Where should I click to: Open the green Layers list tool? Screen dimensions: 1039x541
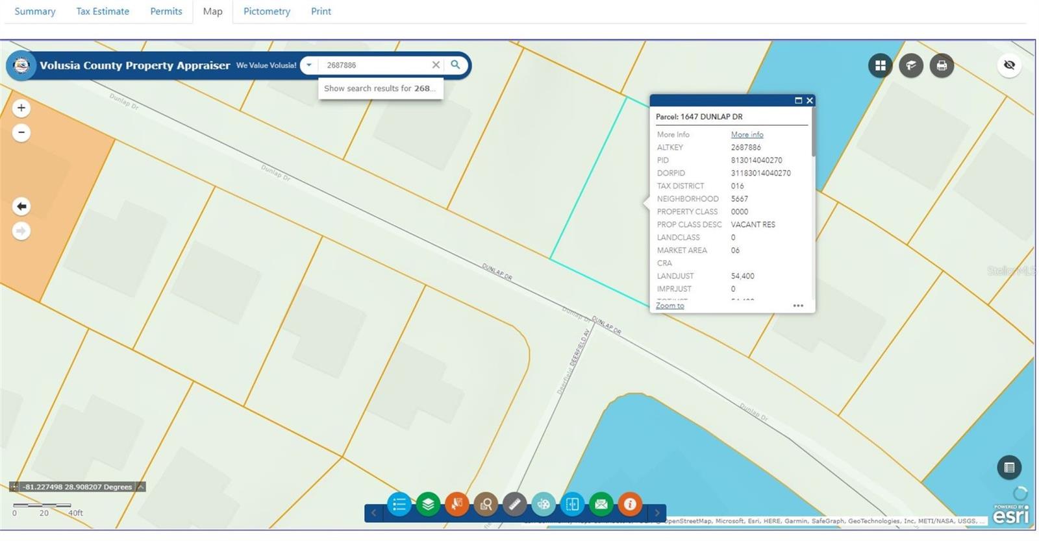[428, 503]
